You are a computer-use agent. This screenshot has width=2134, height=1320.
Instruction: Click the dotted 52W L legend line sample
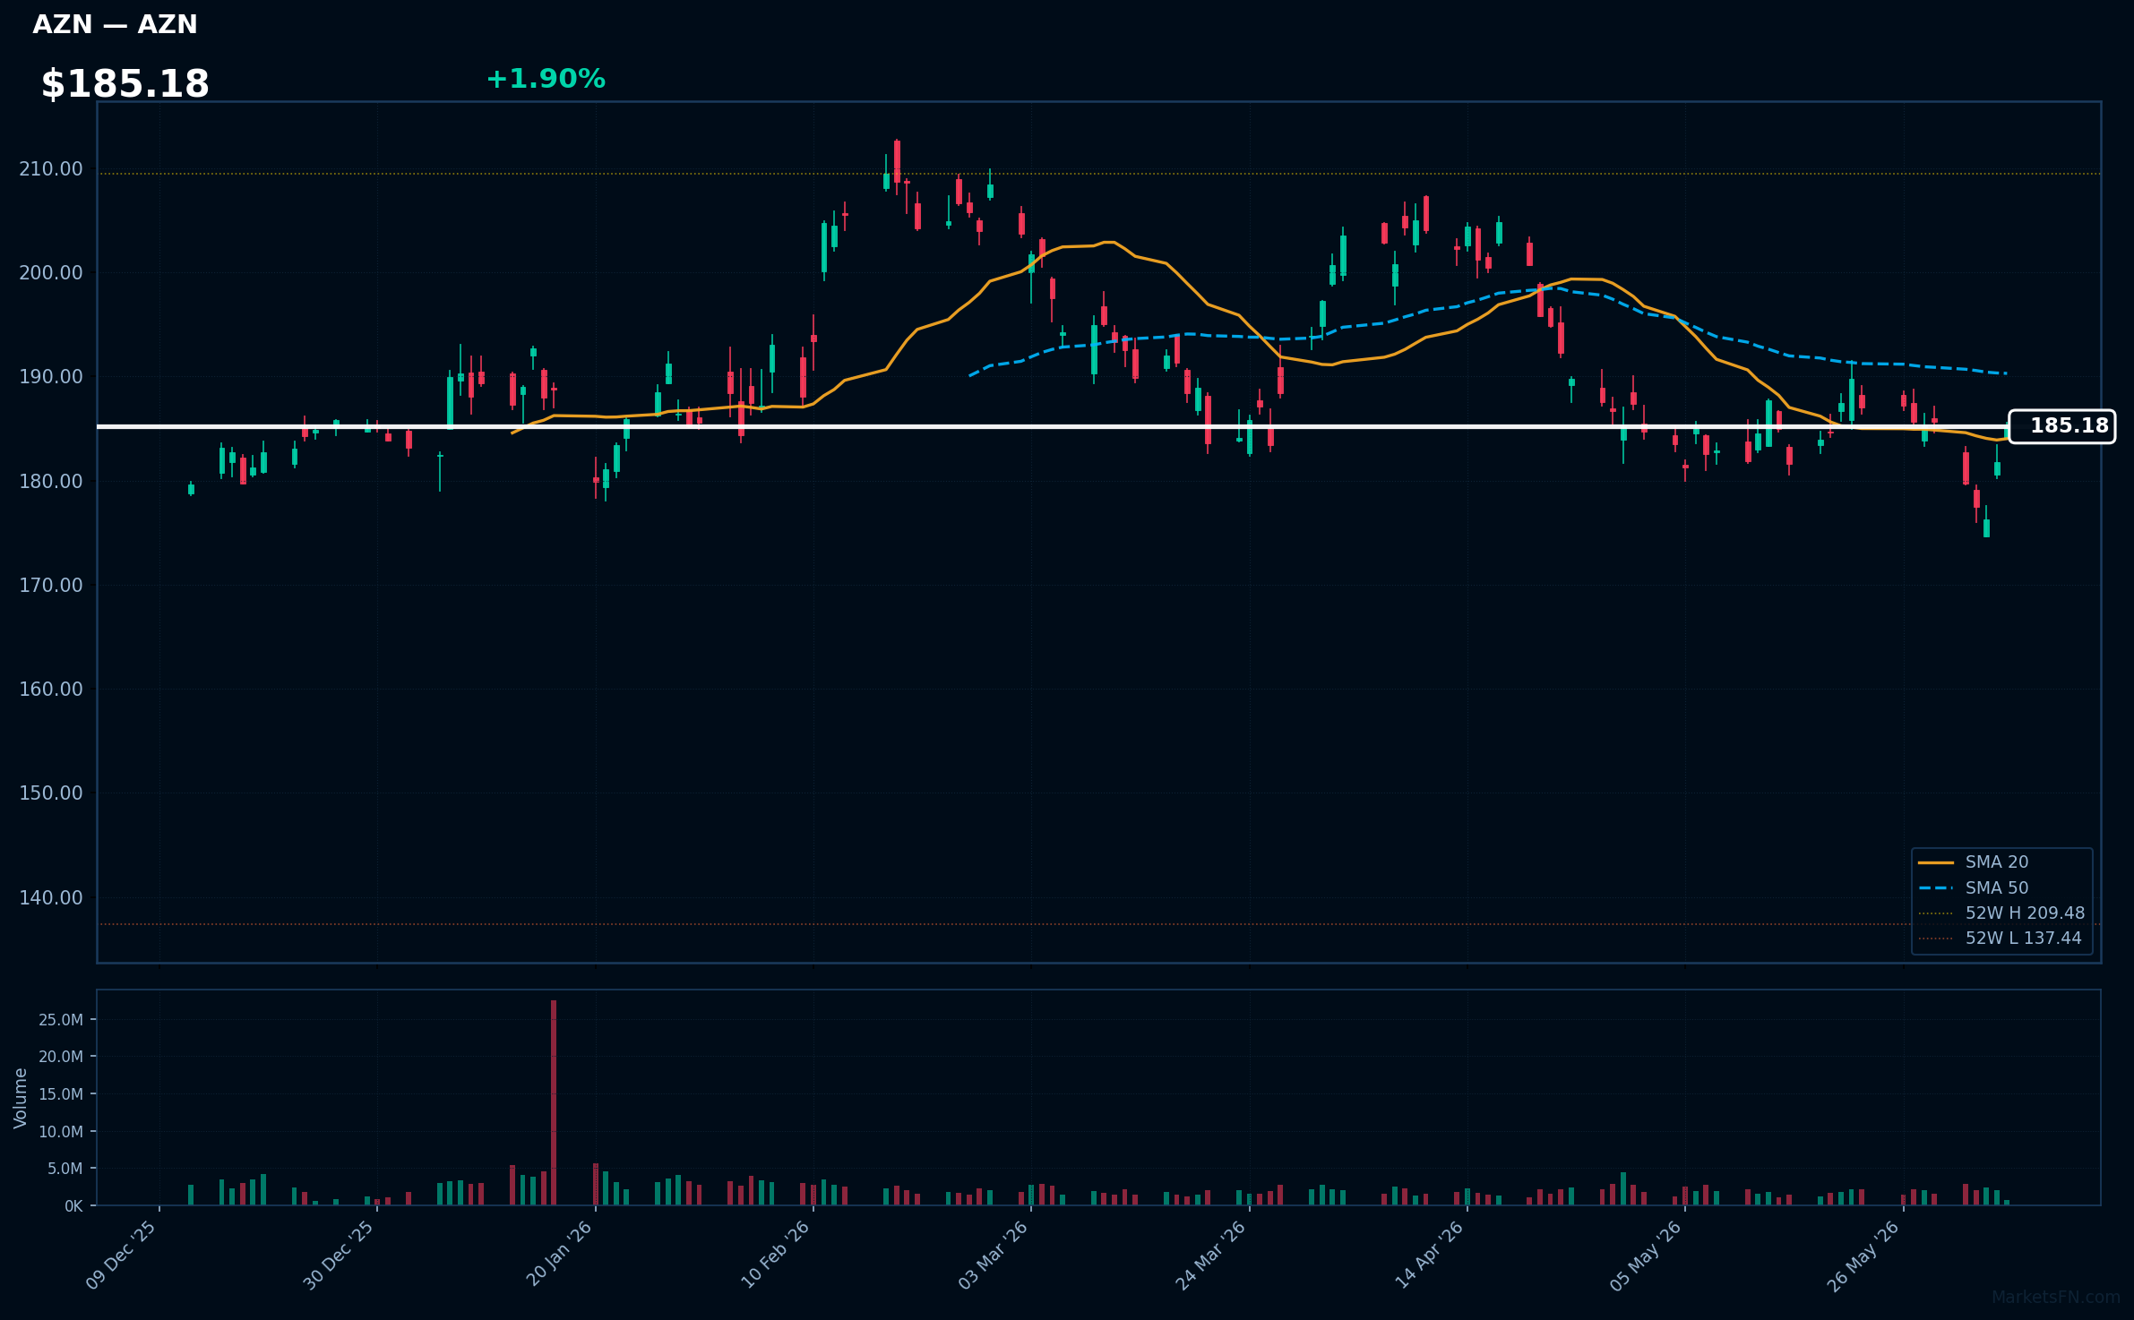tap(1936, 939)
